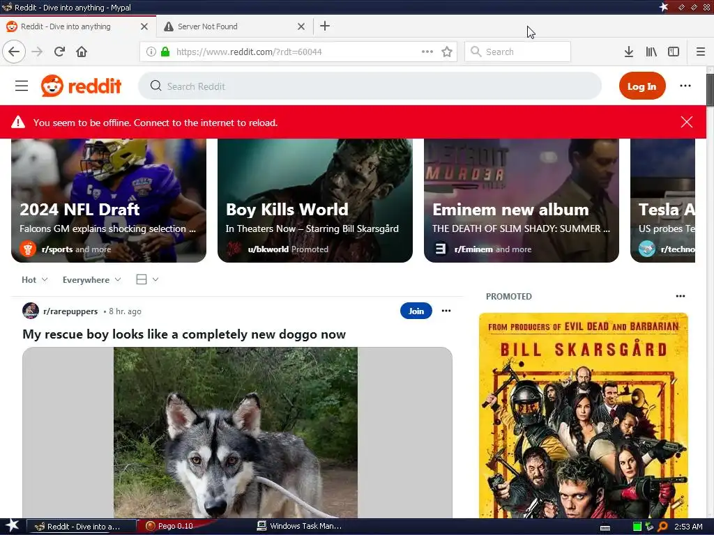Open the Tesla trending card
The width and height of the screenshot is (714, 535).
coord(662,200)
